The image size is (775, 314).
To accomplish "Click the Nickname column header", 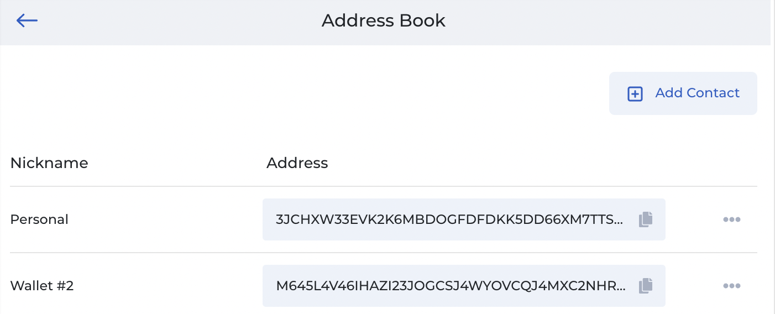I will (49, 163).
